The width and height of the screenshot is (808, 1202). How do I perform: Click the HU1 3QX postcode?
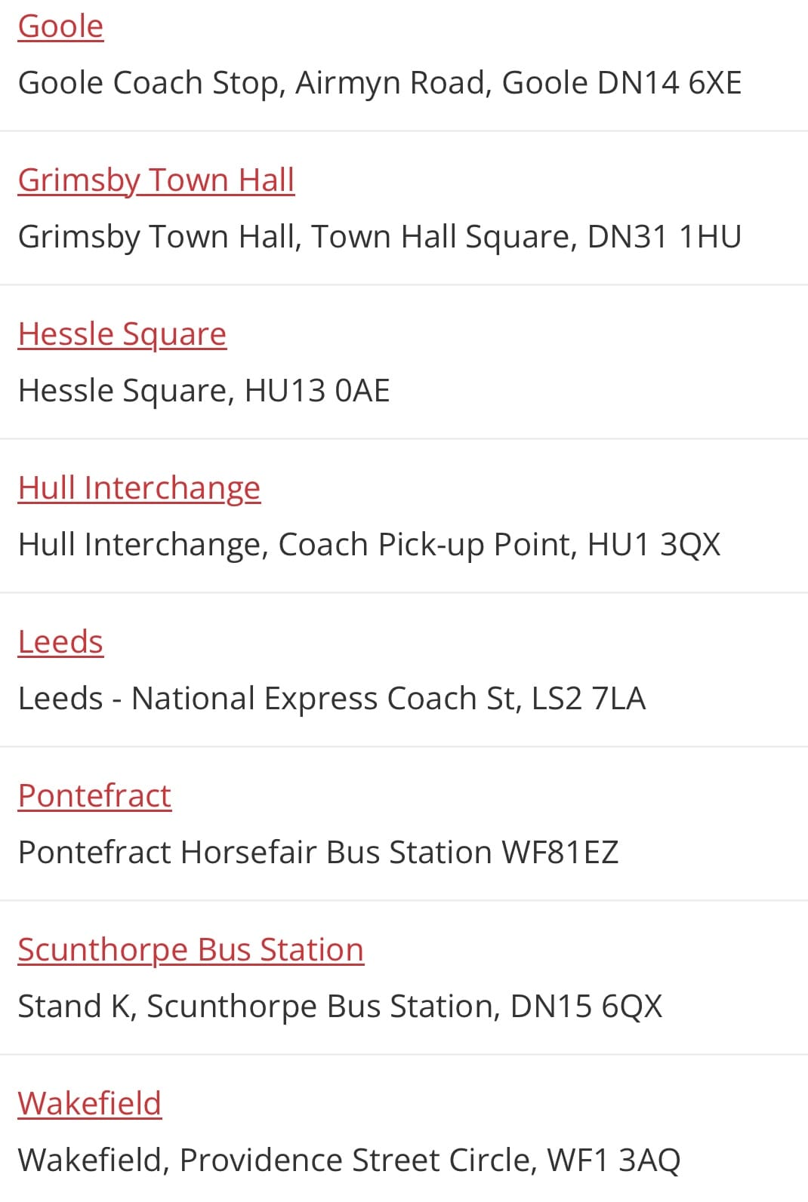coord(654,545)
